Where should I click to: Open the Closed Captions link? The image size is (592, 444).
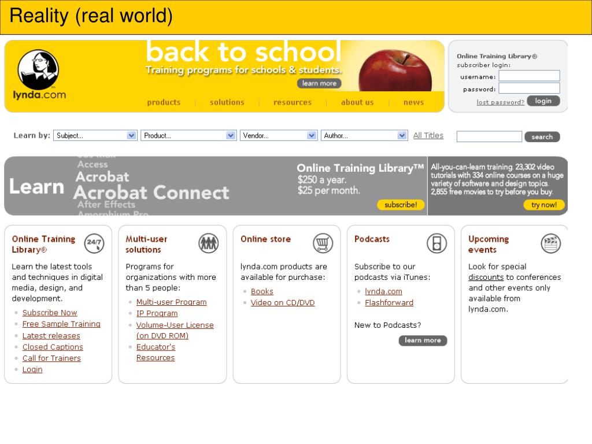tap(53, 347)
